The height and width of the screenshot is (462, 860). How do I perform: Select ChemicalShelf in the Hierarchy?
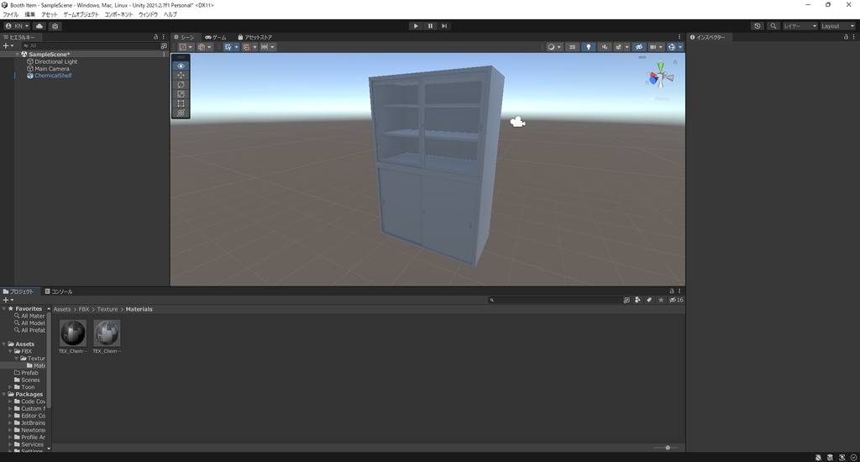pyautogui.click(x=53, y=76)
